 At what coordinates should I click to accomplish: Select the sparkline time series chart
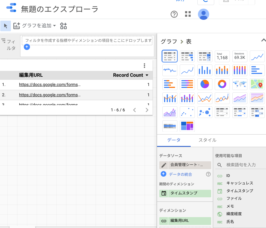(170, 70)
